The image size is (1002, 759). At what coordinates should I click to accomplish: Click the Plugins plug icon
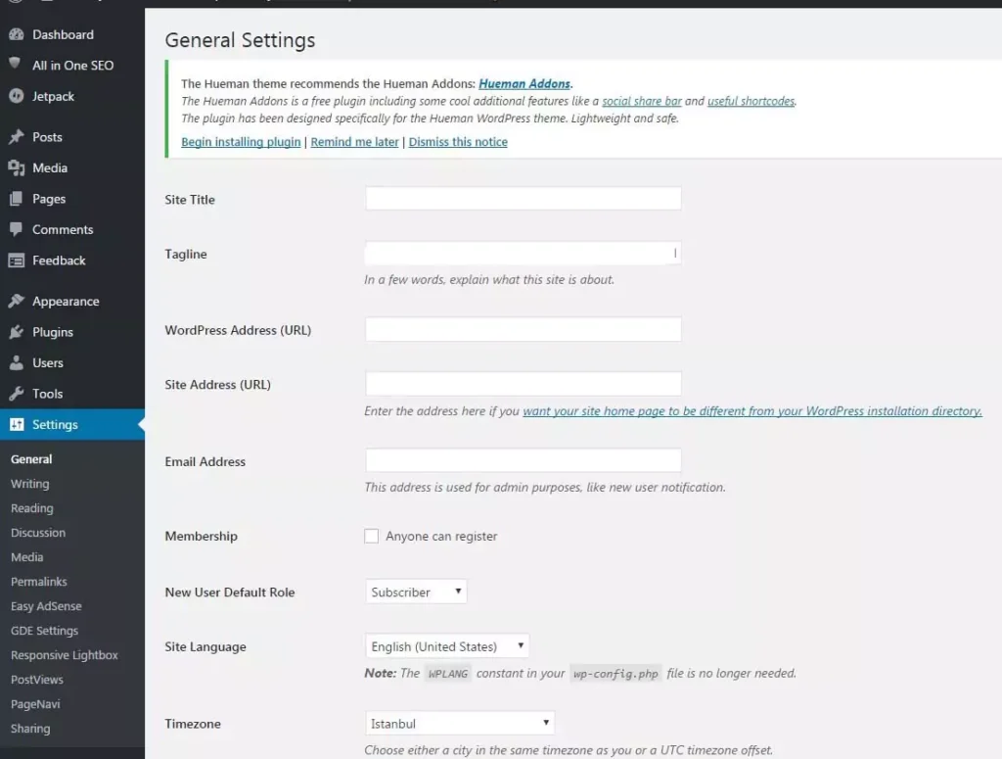coord(16,332)
